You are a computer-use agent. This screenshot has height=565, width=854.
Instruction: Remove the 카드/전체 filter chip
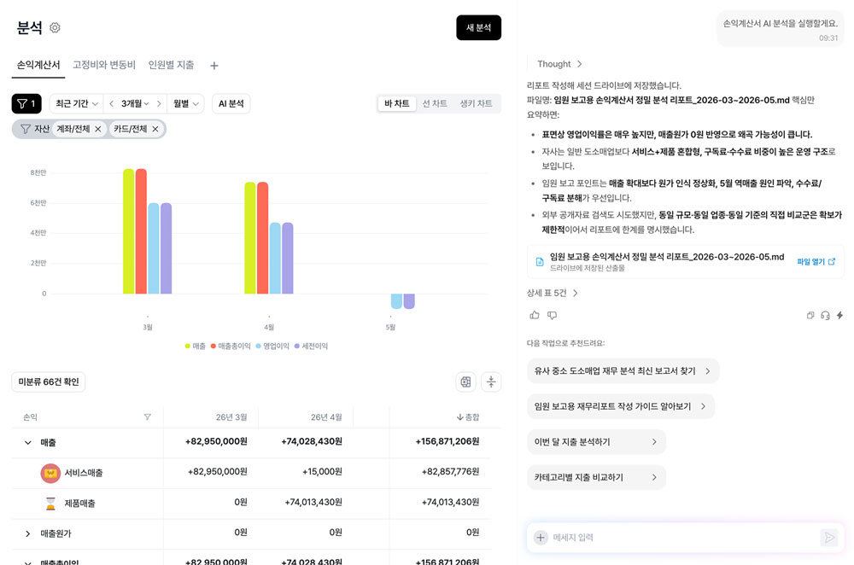coord(155,129)
